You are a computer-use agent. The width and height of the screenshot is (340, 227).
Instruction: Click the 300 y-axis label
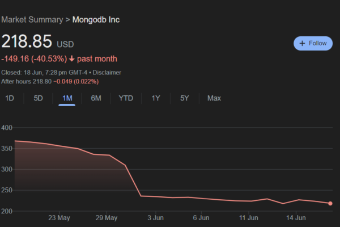point(7,170)
